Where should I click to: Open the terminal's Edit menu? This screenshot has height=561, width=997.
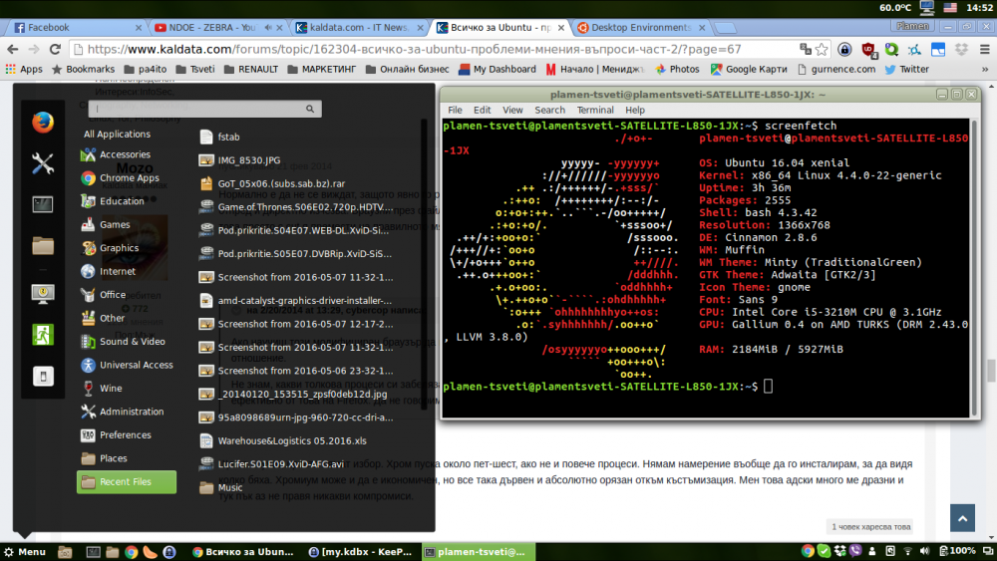[482, 110]
